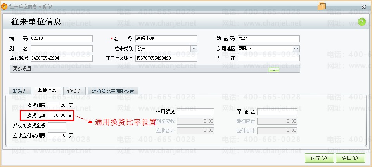Click the 换货比率 percentage field
Image resolution: width=372 pixels, height=167 pixels.
57,115
